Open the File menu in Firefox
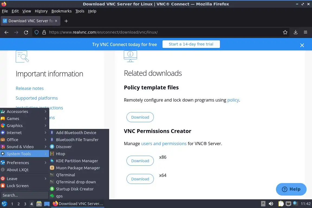 5,11
